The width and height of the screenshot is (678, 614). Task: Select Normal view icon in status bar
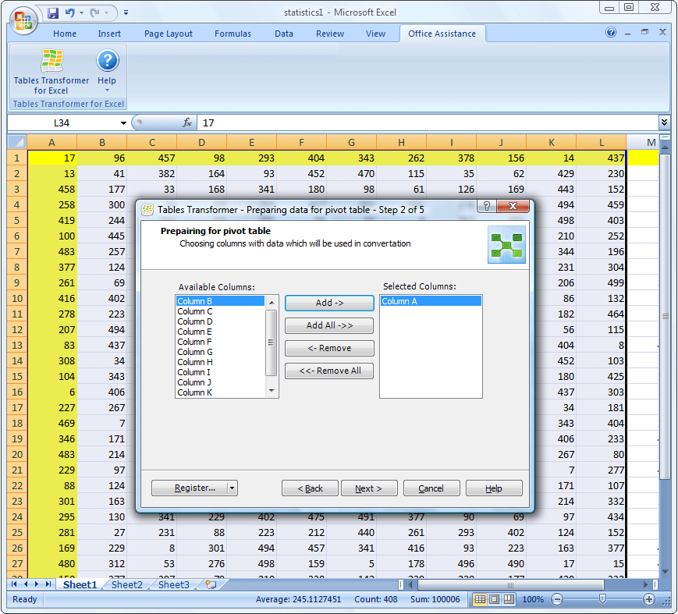pyautogui.click(x=481, y=599)
